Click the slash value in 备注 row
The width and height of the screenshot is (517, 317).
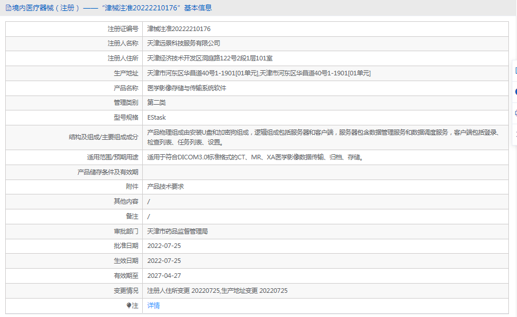[x=149, y=216]
